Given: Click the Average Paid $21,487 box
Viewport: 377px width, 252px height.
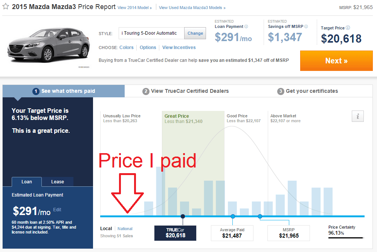Looking at the screenshot, I should pyautogui.click(x=232, y=233).
